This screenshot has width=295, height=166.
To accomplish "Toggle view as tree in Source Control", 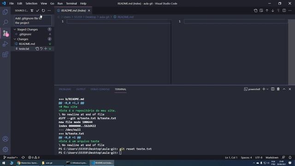I will pyautogui.click(x=32, y=11).
